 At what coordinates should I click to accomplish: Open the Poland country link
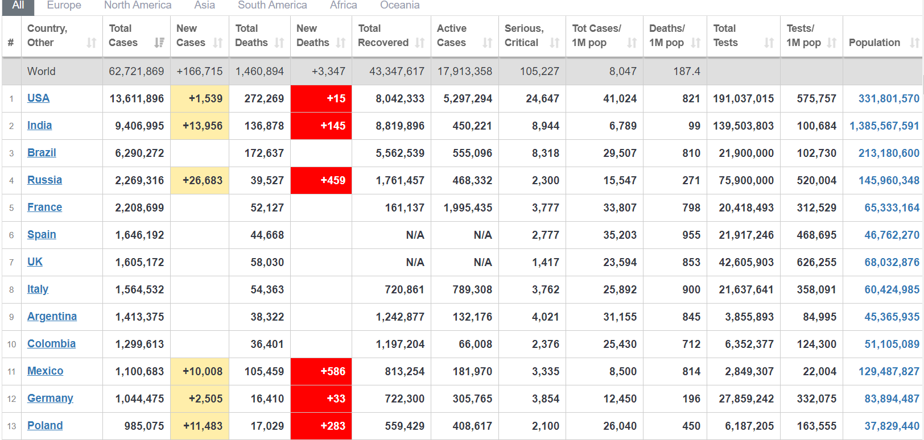pyautogui.click(x=45, y=425)
